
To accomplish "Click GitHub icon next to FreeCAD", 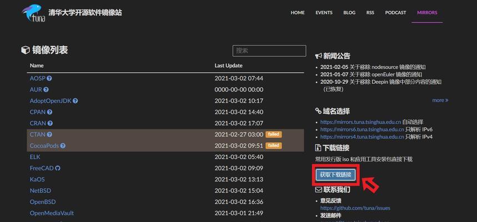I will 58,168.
